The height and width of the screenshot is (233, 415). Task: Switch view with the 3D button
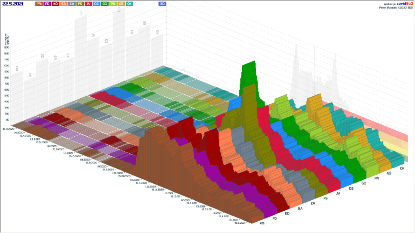coord(162,4)
